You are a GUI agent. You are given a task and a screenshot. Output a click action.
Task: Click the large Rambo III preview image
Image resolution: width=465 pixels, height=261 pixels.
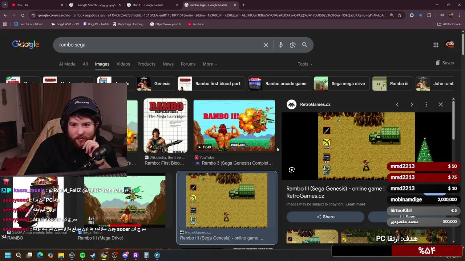[367, 146]
